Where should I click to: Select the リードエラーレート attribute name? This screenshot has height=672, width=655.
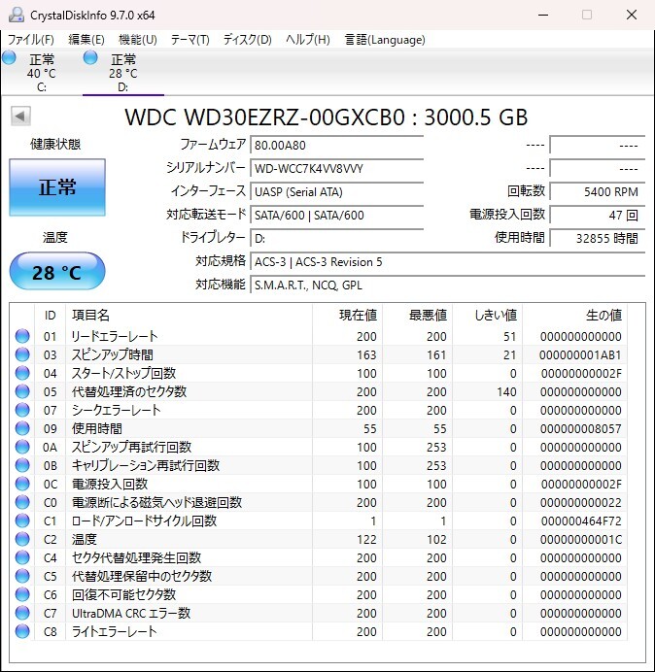click(x=115, y=336)
